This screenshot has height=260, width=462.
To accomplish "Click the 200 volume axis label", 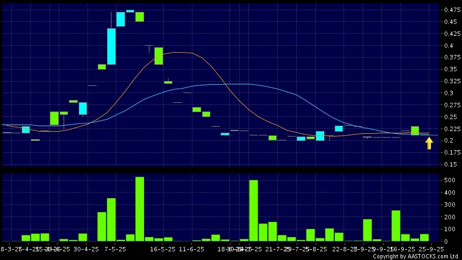I will coord(449,217).
